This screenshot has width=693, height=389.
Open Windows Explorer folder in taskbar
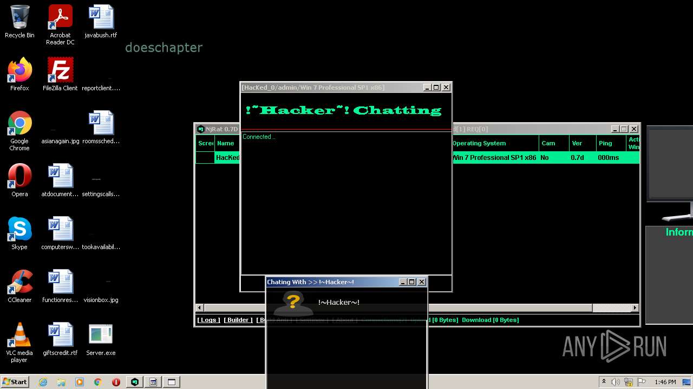click(x=61, y=382)
